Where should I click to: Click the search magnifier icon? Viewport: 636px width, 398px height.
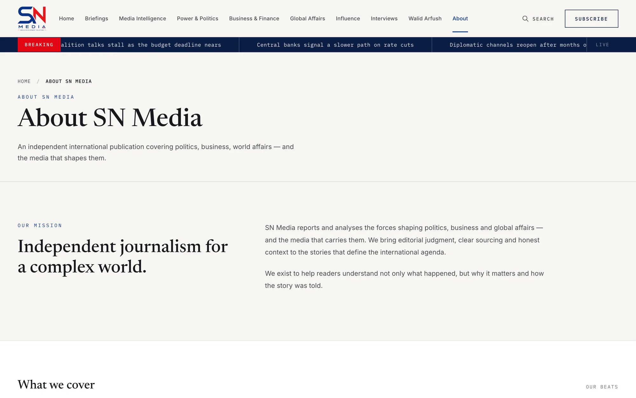(525, 19)
